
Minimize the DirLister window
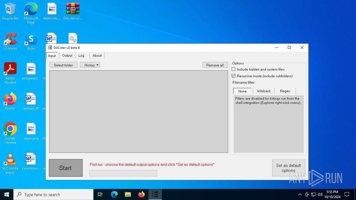click(277, 47)
